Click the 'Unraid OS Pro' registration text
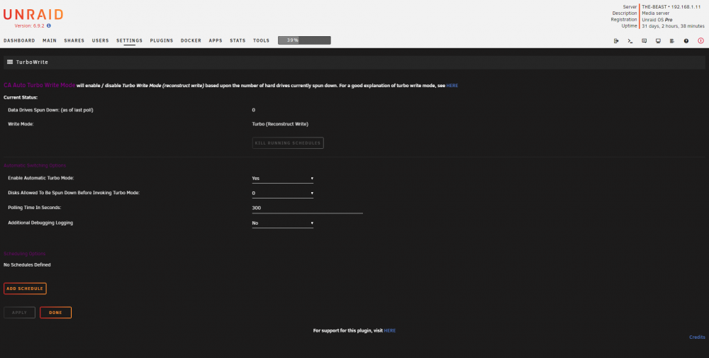 coord(657,20)
